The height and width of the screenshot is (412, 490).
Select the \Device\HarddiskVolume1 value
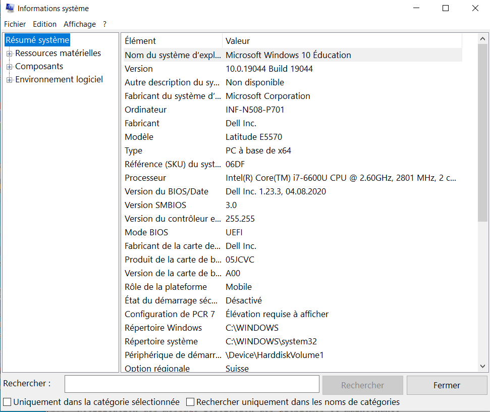point(275,355)
